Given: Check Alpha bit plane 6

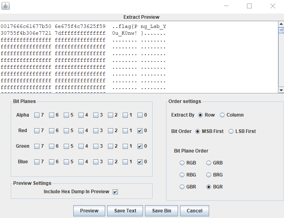Looking at the screenshot, I should tap(52, 115).
